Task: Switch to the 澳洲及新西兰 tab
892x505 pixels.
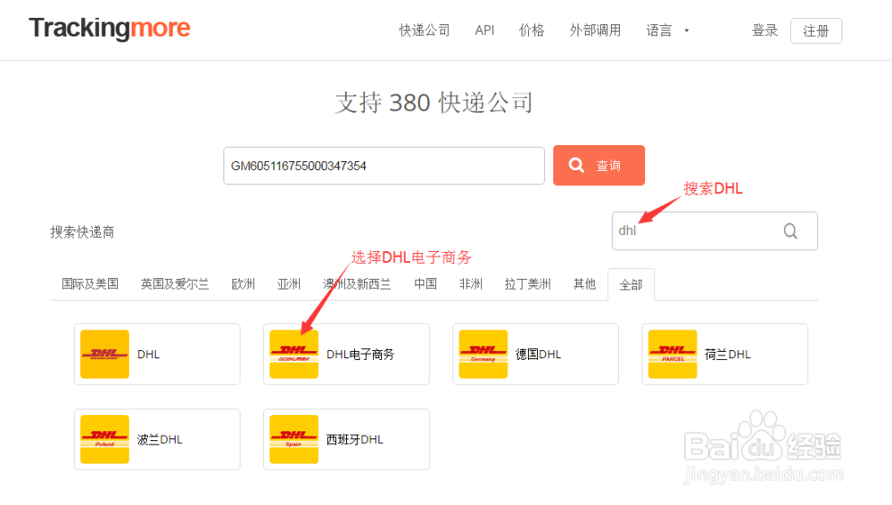Action: 357,283
